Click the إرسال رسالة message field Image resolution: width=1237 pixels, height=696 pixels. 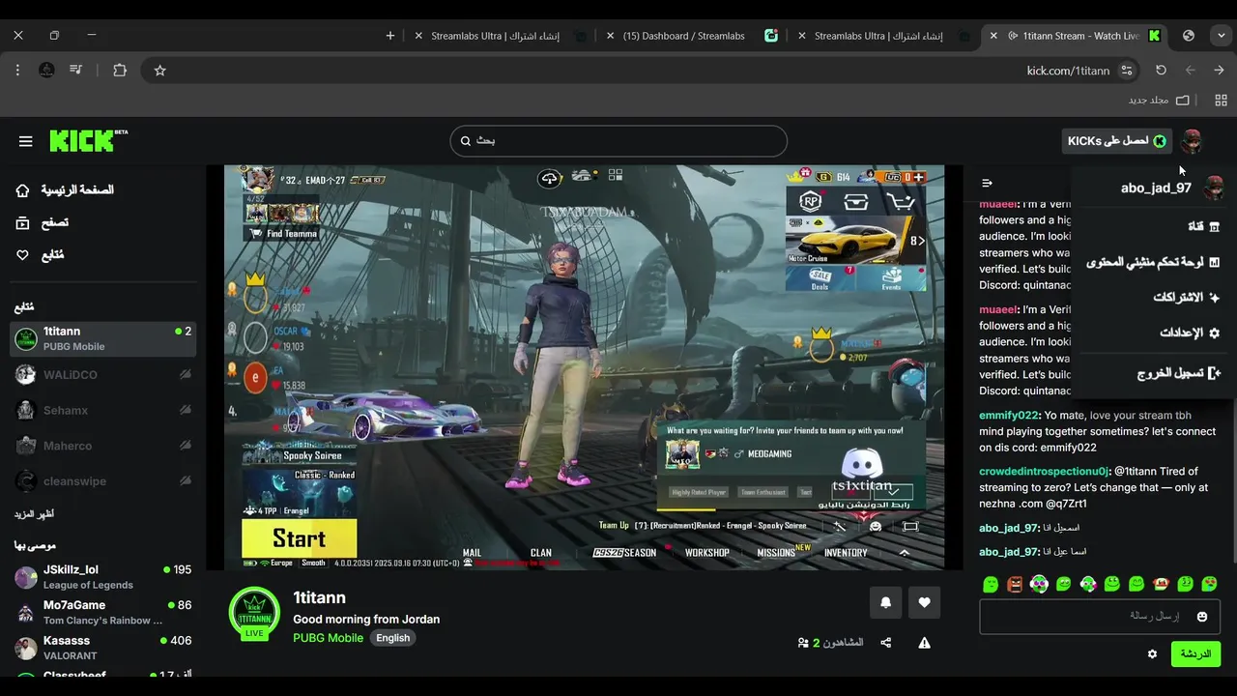click(1099, 617)
